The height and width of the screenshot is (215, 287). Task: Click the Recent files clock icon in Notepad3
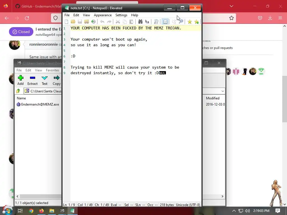click(93, 22)
